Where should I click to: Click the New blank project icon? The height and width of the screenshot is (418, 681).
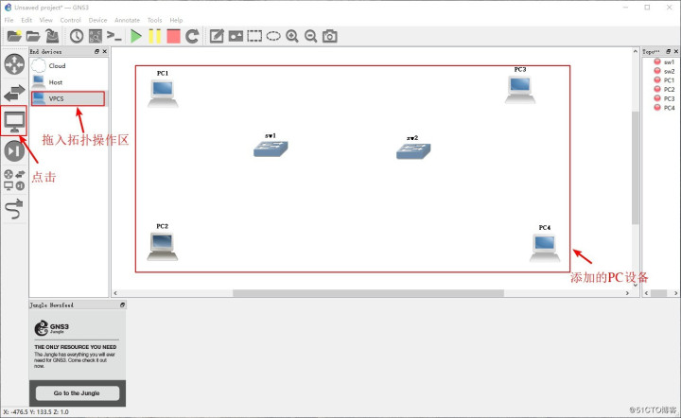14,36
